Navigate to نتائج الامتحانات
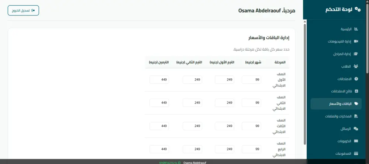 [336, 91]
